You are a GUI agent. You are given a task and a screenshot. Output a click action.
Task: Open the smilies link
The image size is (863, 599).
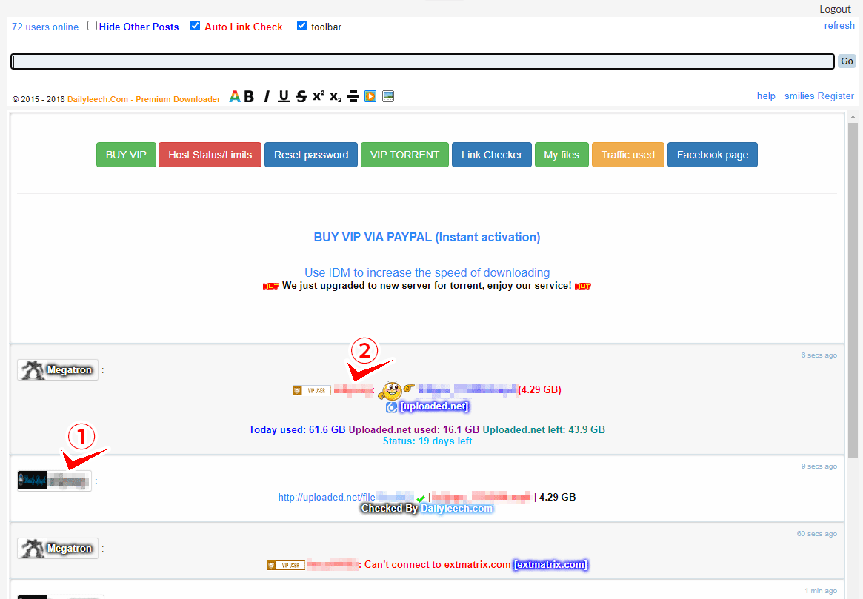pyautogui.click(x=799, y=96)
